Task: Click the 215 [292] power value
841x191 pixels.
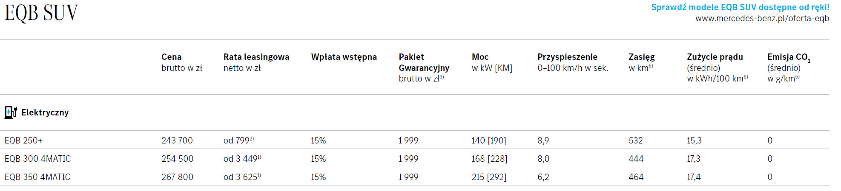Action: (489, 177)
